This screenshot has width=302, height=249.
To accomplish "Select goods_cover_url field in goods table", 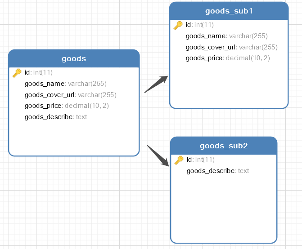I will point(70,94).
